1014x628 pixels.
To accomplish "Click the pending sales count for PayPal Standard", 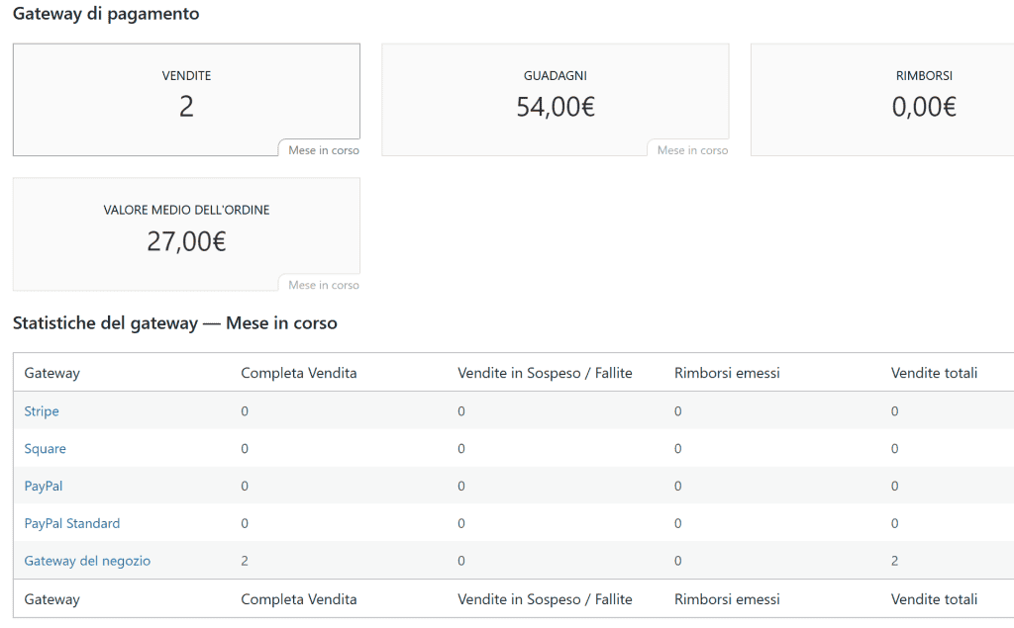I will [x=461, y=523].
